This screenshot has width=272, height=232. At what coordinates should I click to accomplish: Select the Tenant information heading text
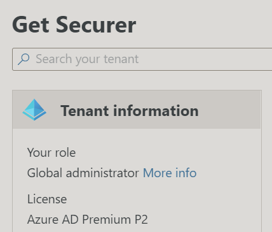click(x=130, y=111)
